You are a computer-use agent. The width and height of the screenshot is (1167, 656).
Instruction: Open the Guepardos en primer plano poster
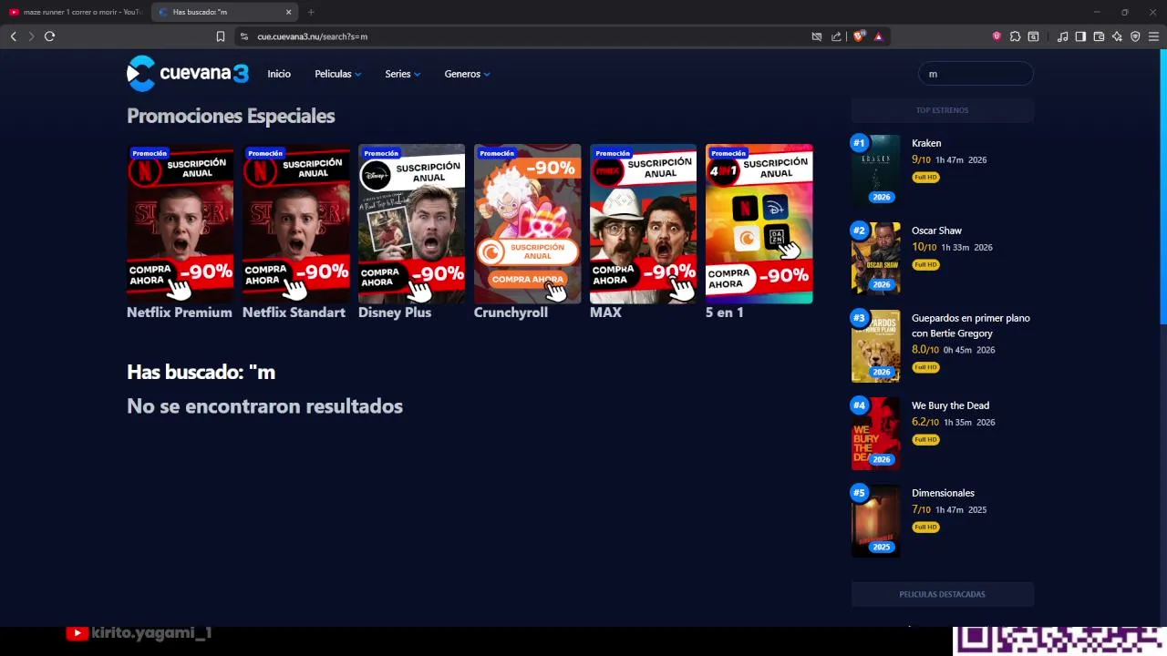[x=875, y=346]
